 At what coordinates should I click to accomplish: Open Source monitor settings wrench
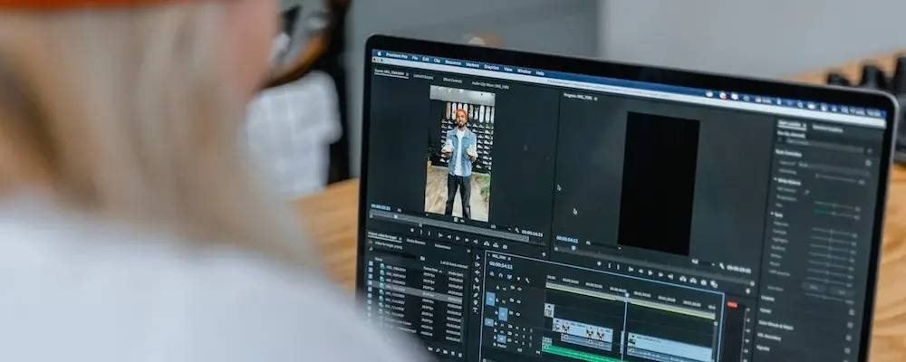coord(517,230)
